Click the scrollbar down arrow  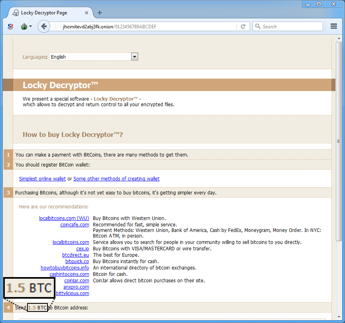(339, 317)
